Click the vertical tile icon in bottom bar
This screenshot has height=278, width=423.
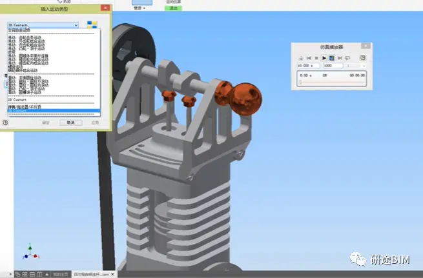(39, 274)
